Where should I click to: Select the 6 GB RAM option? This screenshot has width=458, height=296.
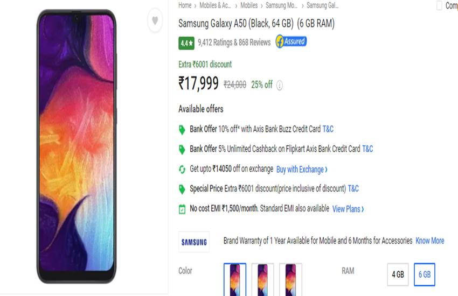[x=424, y=274]
